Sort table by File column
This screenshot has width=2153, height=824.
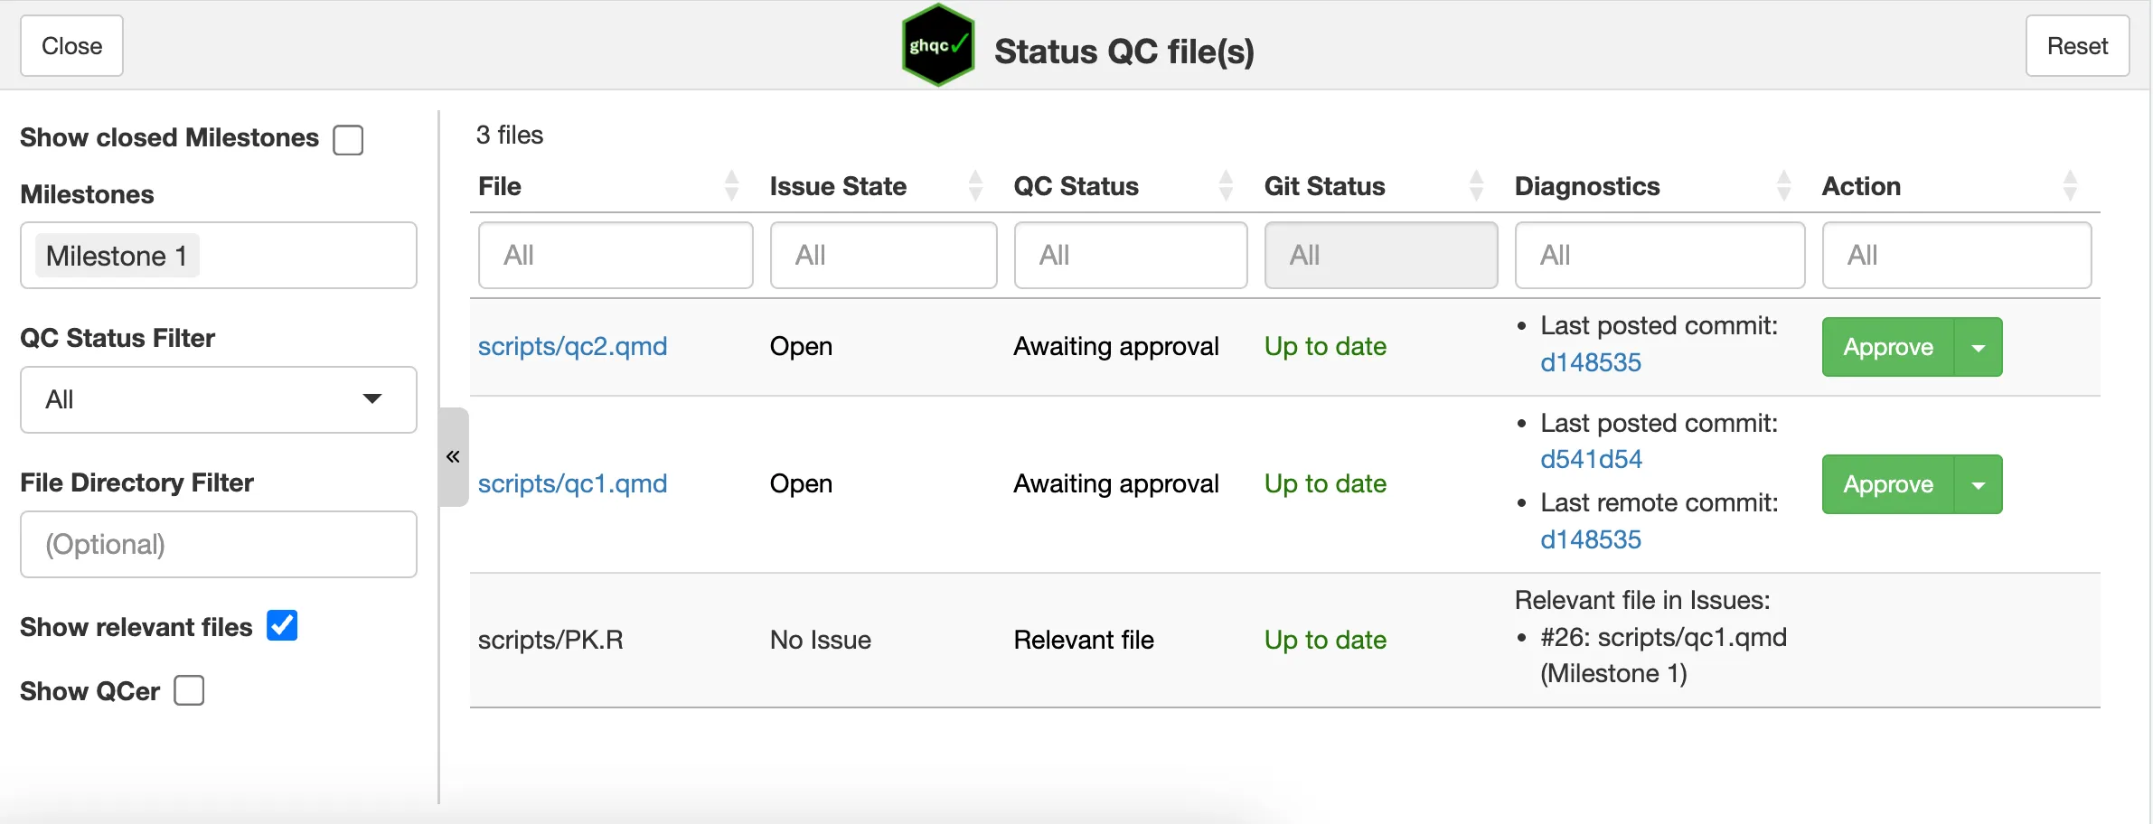pos(731,186)
